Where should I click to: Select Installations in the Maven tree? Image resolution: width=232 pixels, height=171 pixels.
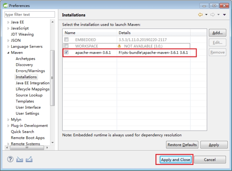coord(26,77)
